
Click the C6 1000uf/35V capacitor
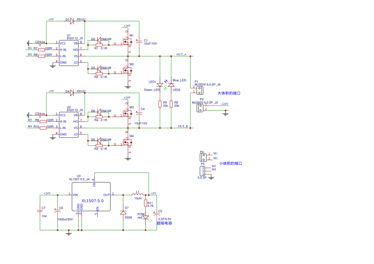tap(58, 211)
